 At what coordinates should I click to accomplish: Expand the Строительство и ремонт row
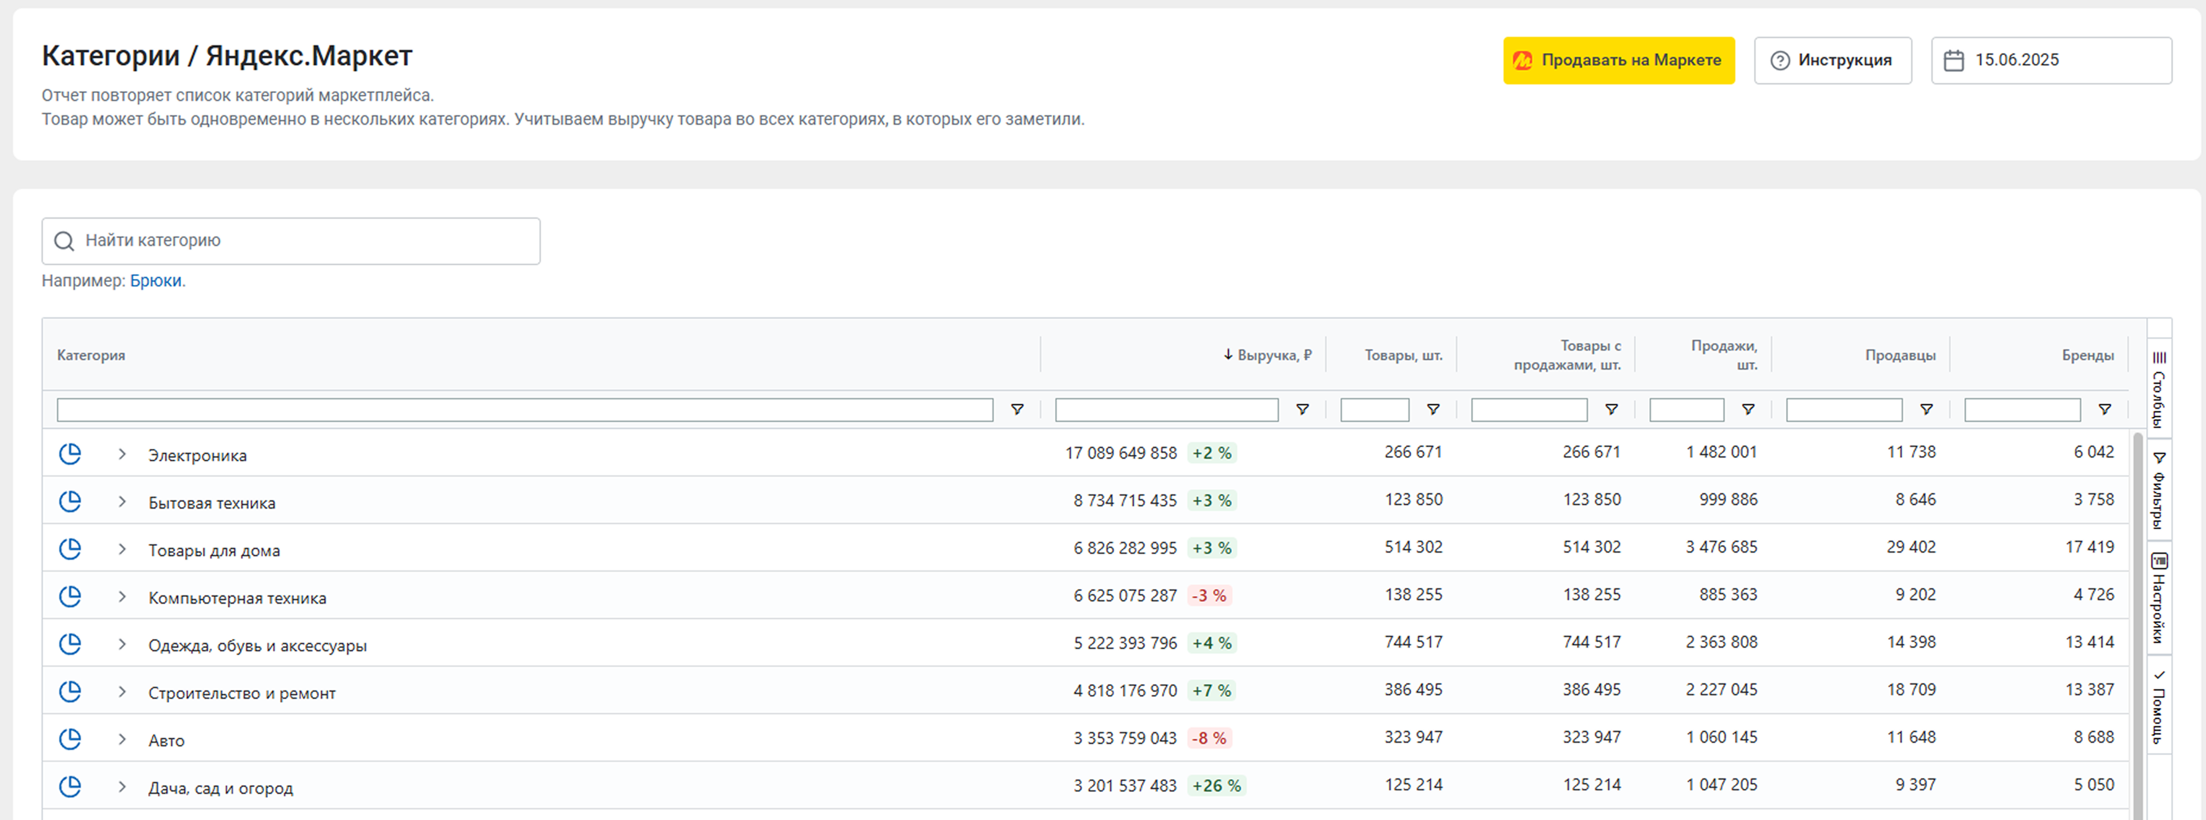[x=122, y=692]
